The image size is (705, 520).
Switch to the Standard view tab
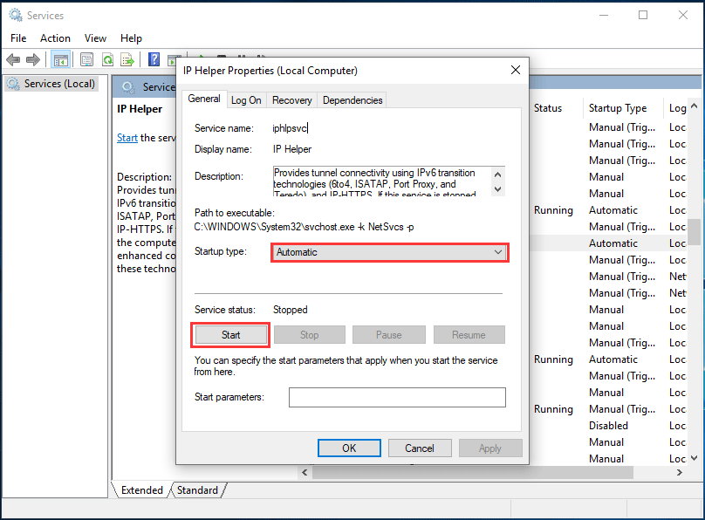pos(197,489)
